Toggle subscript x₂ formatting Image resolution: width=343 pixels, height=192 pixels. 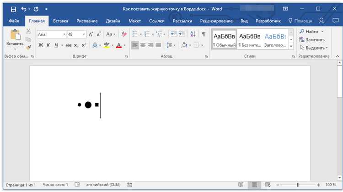coord(76,45)
